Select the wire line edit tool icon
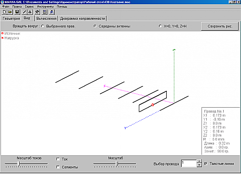The height and width of the screenshot is (174, 241). pos(25,12)
